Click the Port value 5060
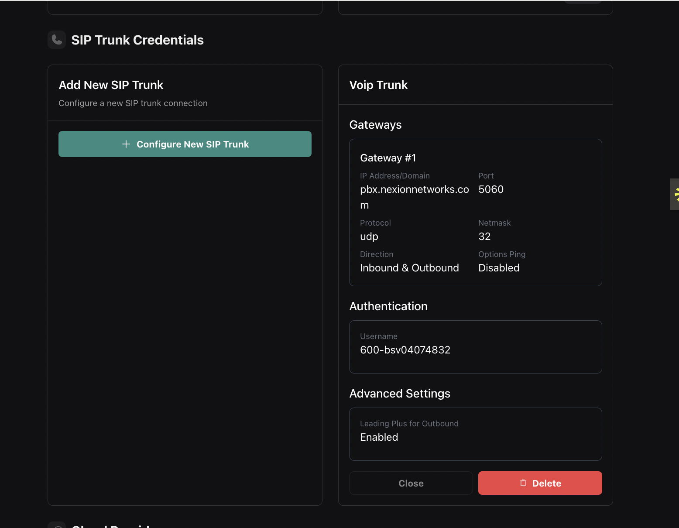The width and height of the screenshot is (679, 528). pyautogui.click(x=491, y=189)
